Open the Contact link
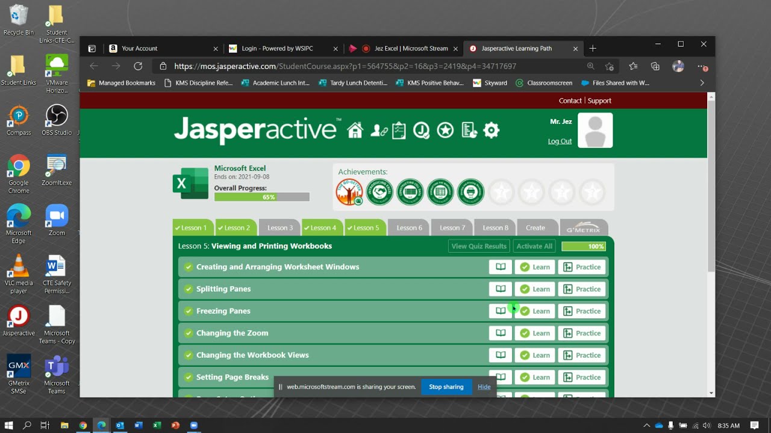The height and width of the screenshot is (433, 771). point(570,100)
